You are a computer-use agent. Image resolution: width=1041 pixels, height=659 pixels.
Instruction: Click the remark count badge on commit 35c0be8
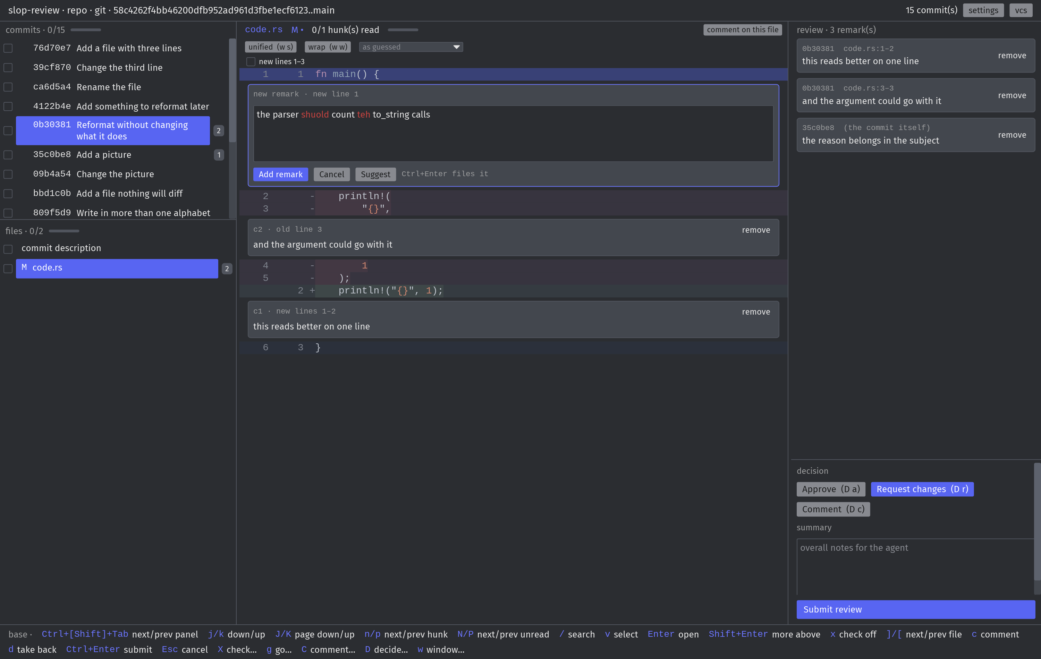click(x=219, y=155)
